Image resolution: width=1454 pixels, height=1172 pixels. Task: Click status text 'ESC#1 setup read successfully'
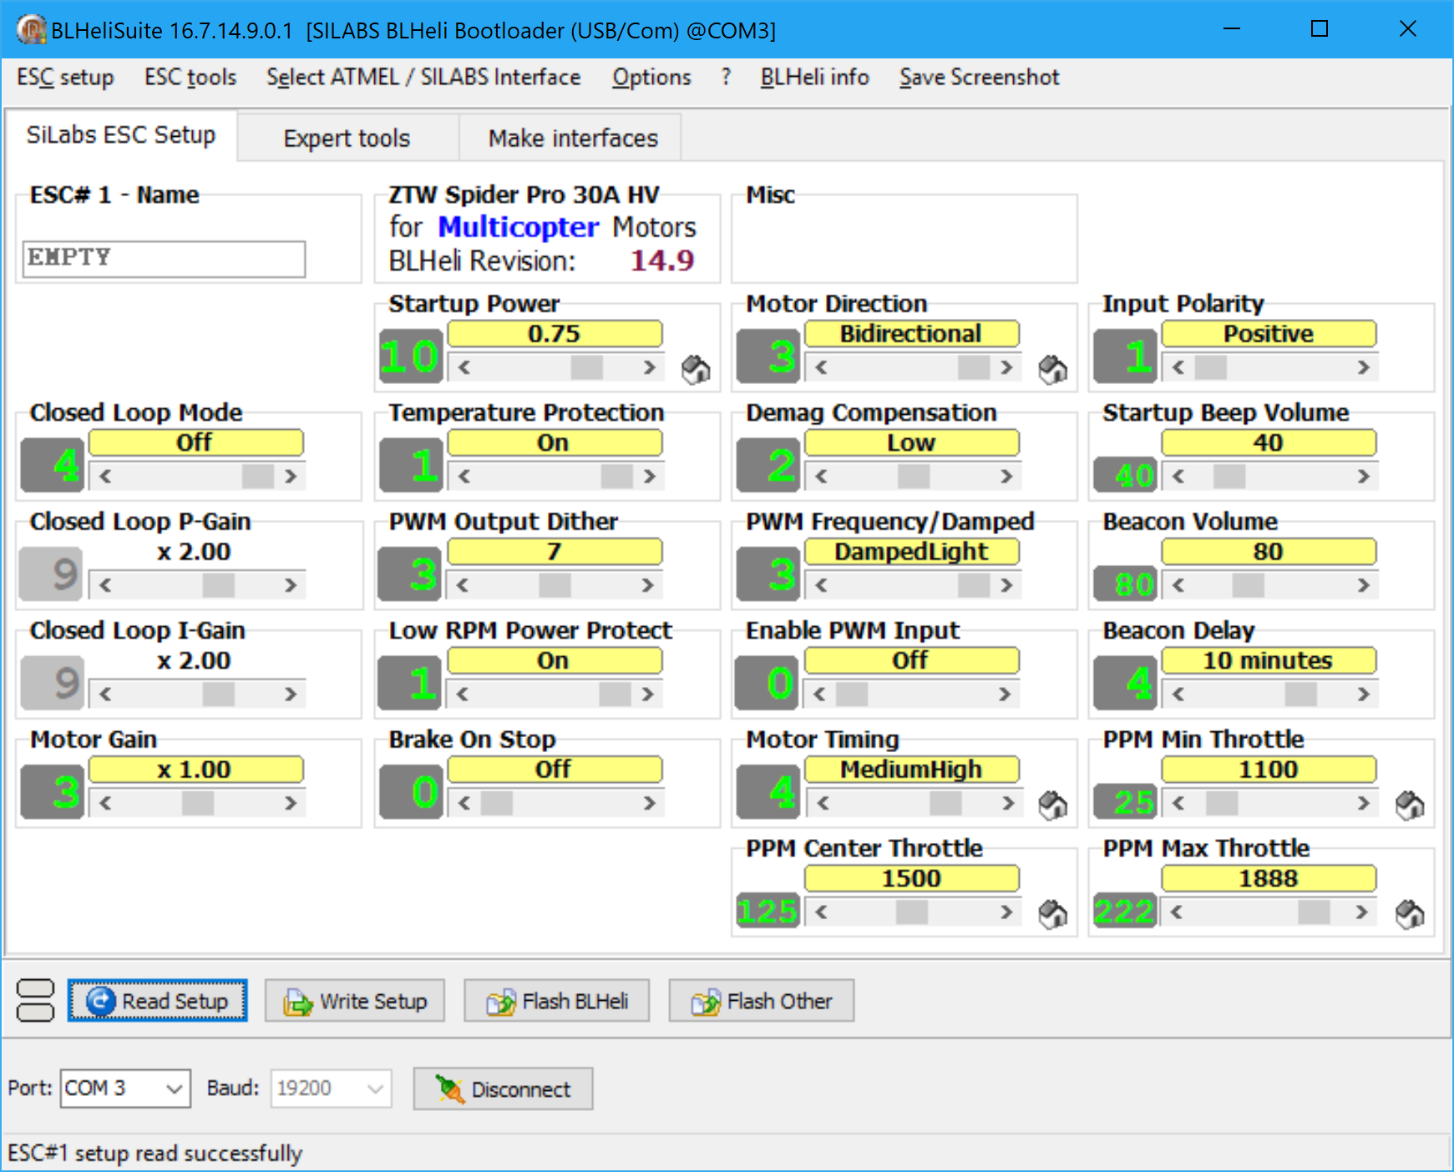coord(155,1153)
